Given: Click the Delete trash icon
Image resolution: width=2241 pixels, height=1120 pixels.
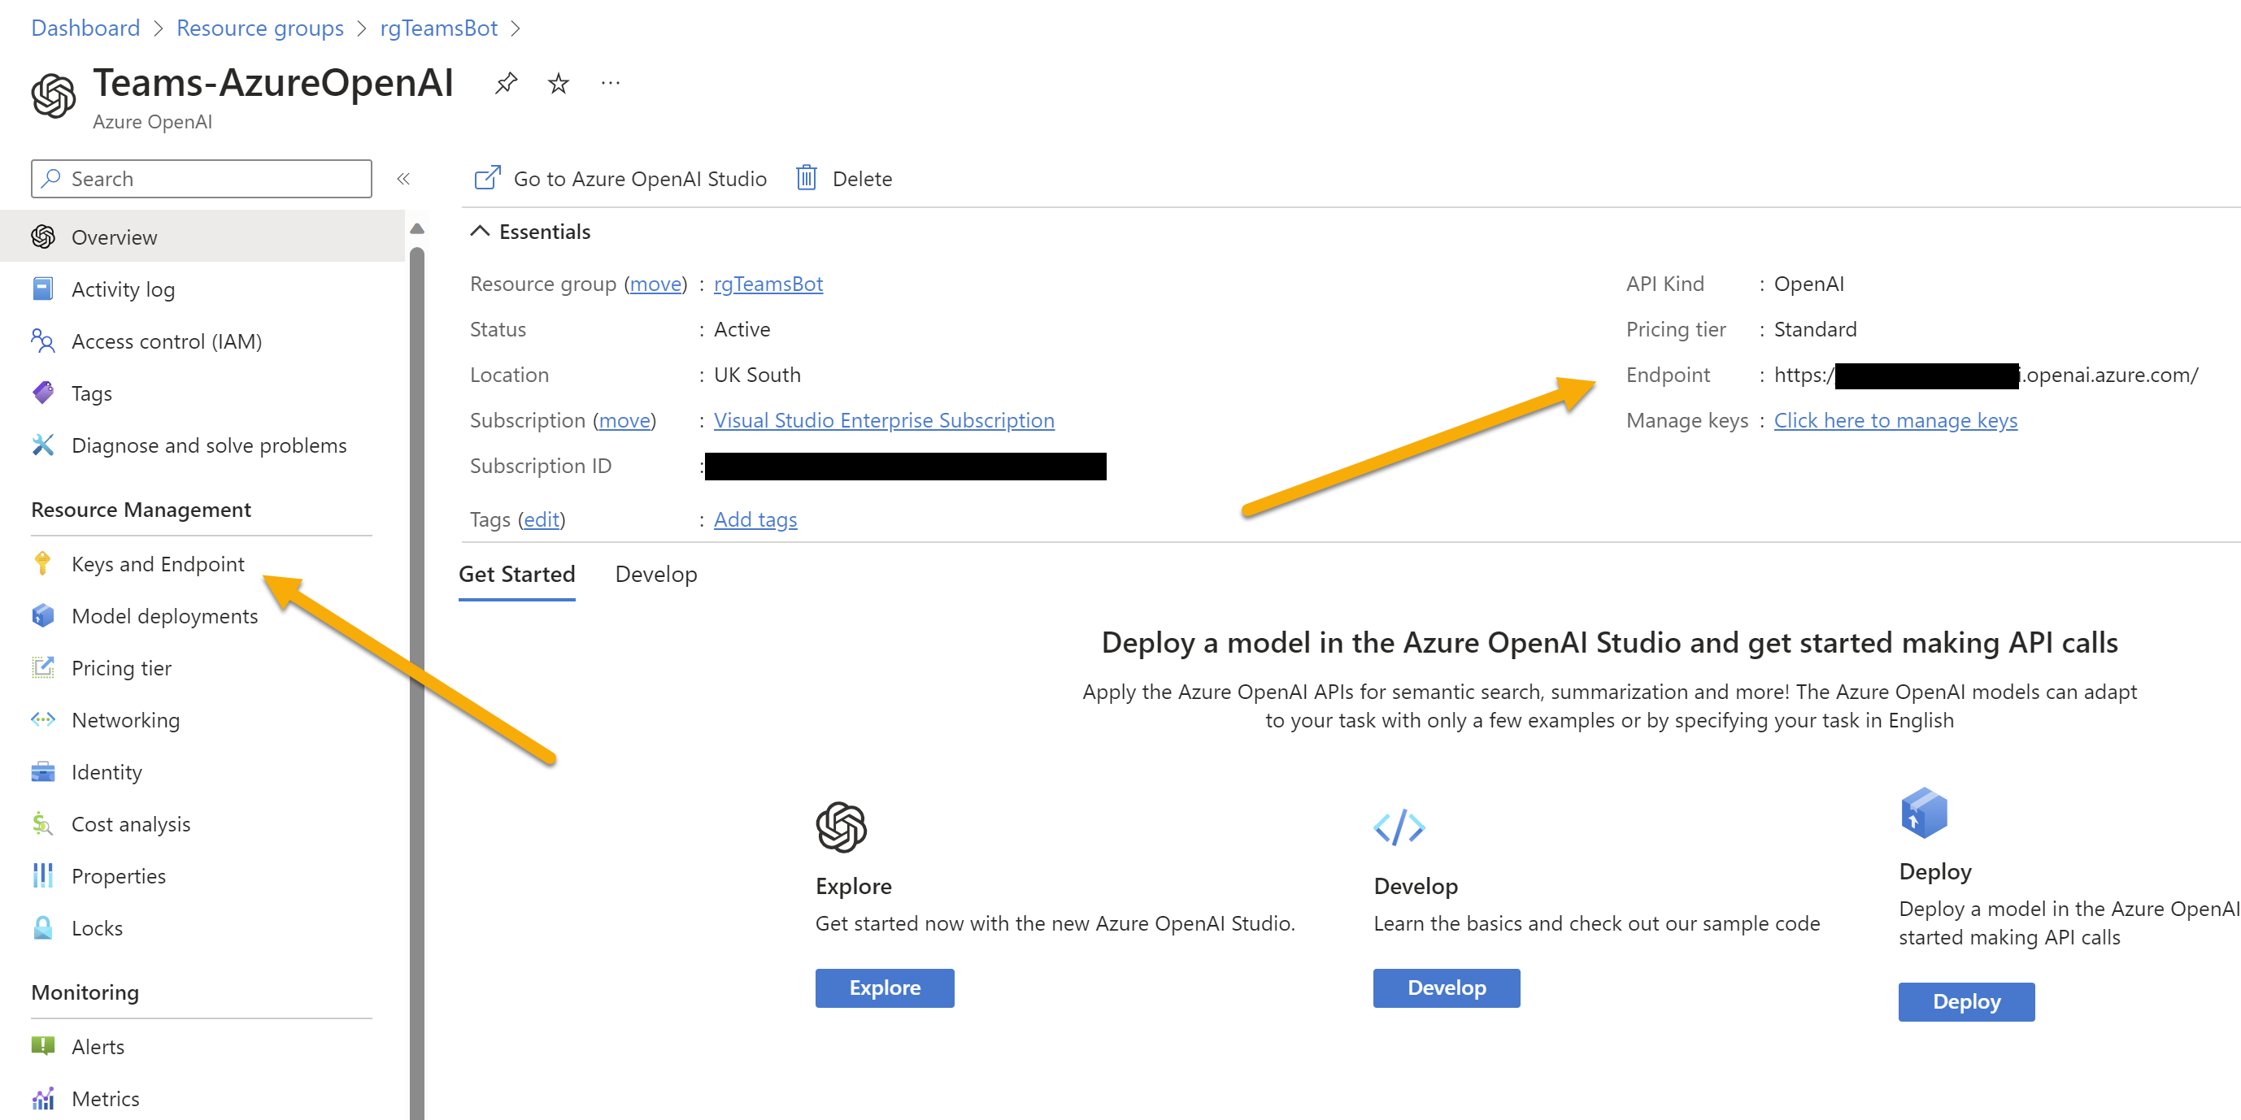Looking at the screenshot, I should (807, 178).
